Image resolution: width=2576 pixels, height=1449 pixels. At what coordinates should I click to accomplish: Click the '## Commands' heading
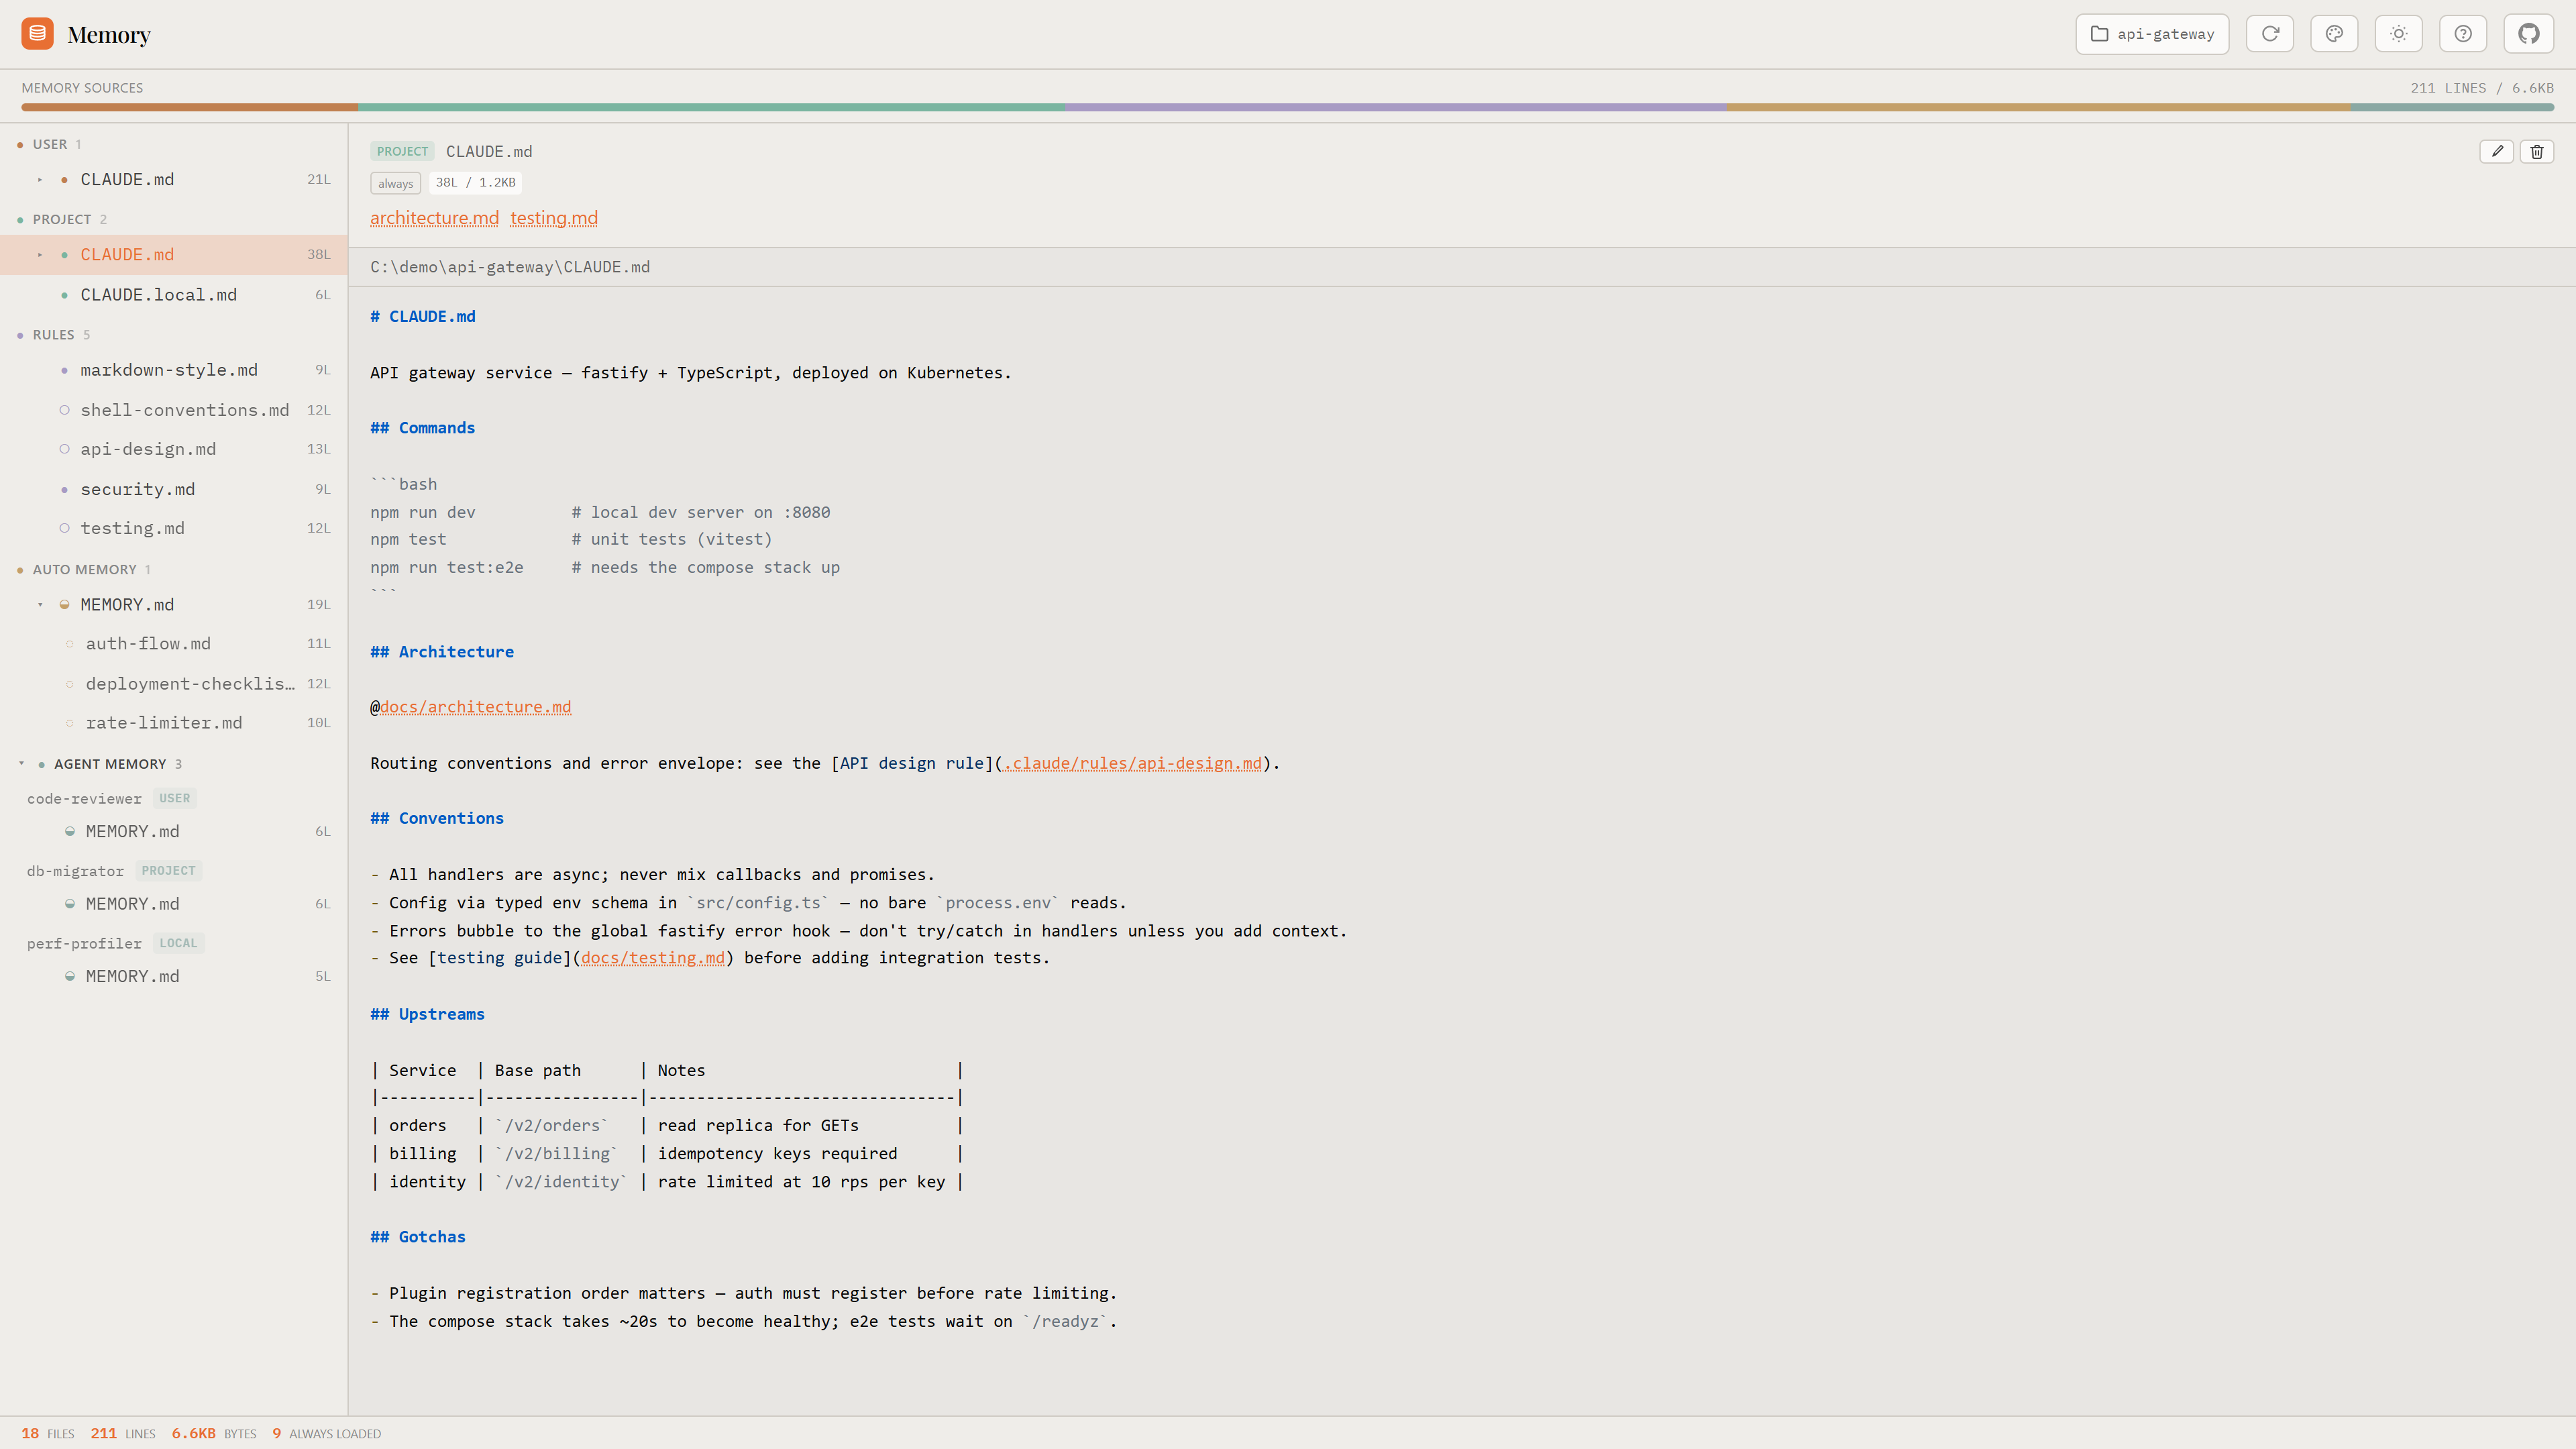pyautogui.click(x=423, y=428)
